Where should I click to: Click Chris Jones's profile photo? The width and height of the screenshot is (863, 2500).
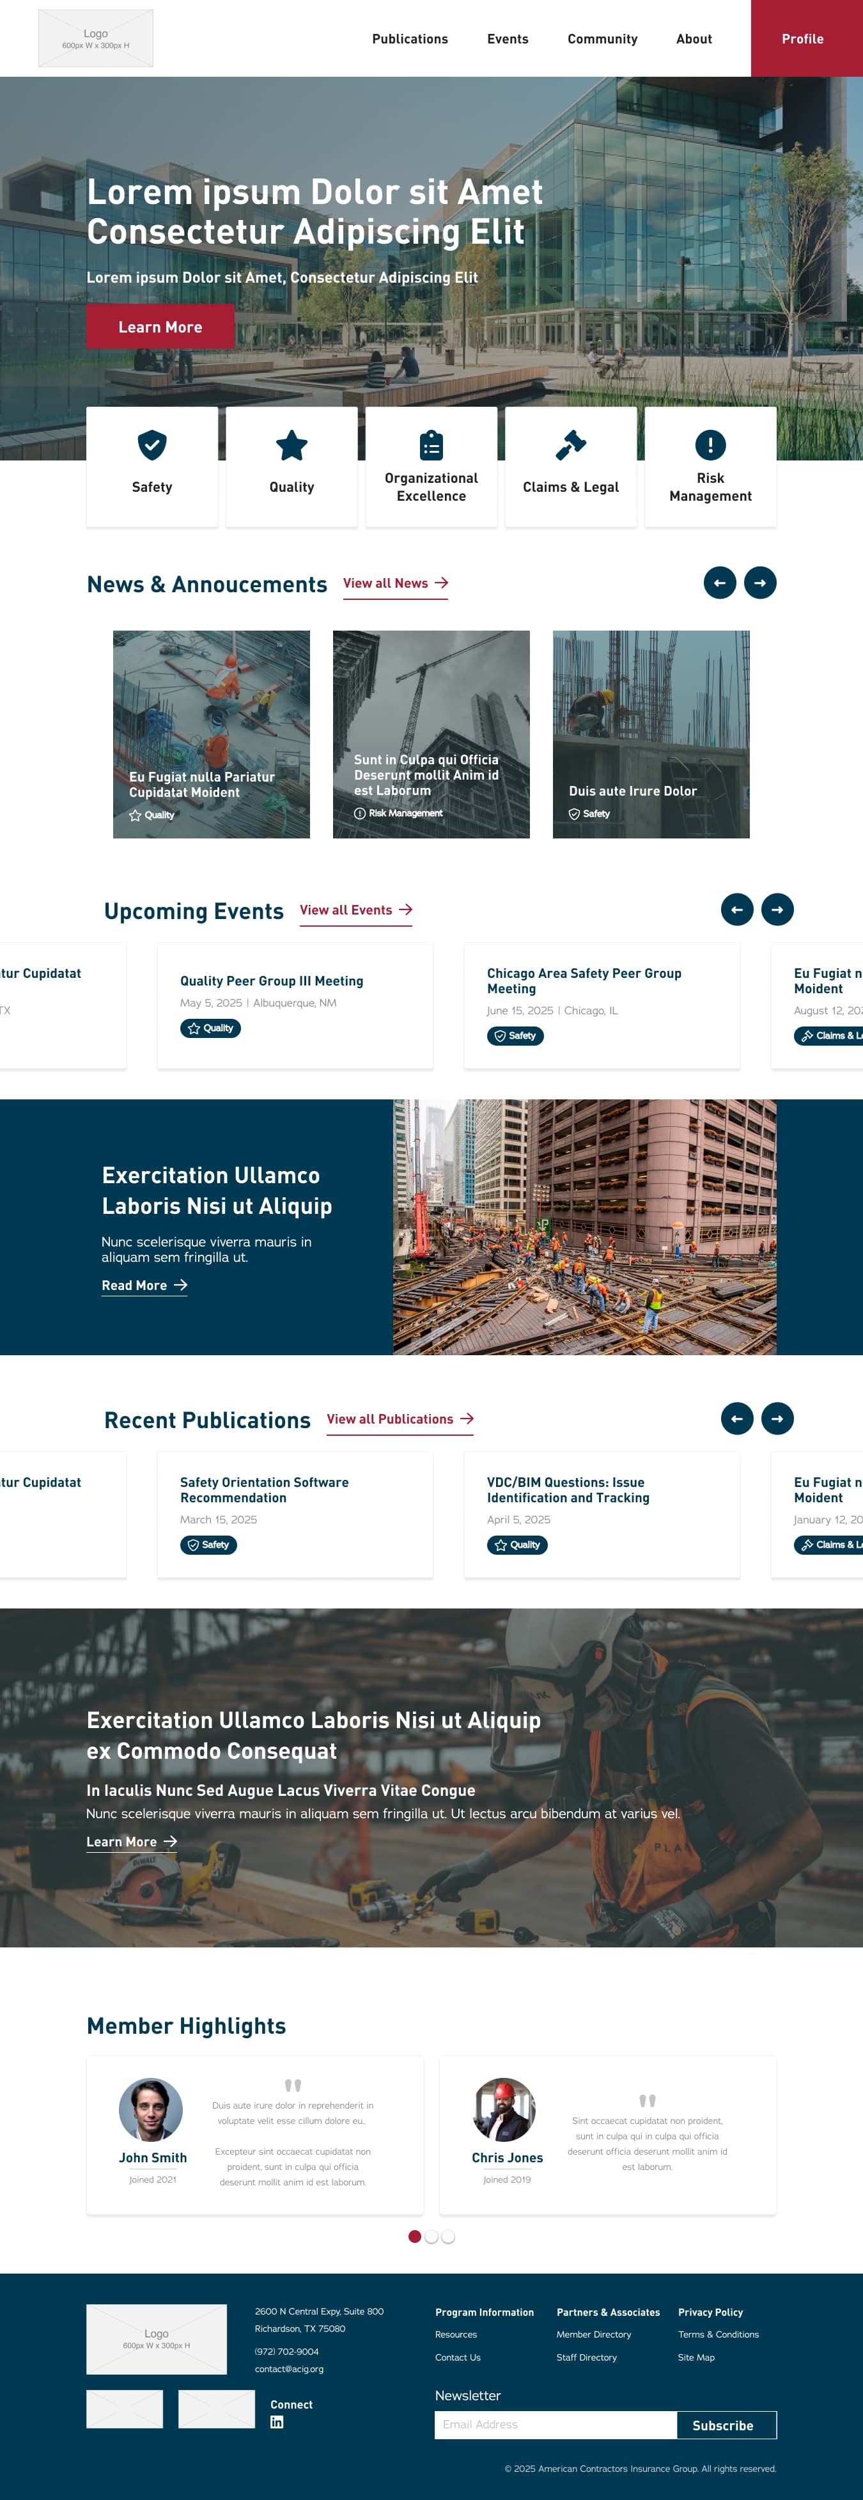point(504,2109)
